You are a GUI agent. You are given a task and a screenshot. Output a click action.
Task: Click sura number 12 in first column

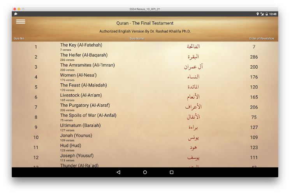pyautogui.click(x=36, y=158)
